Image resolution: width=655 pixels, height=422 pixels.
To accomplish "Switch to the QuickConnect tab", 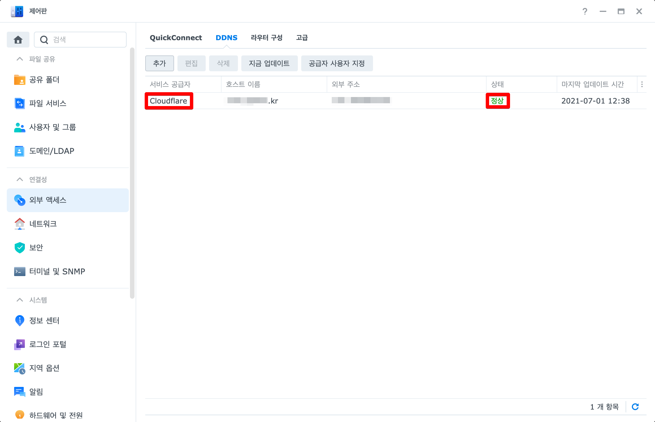I will coord(176,38).
